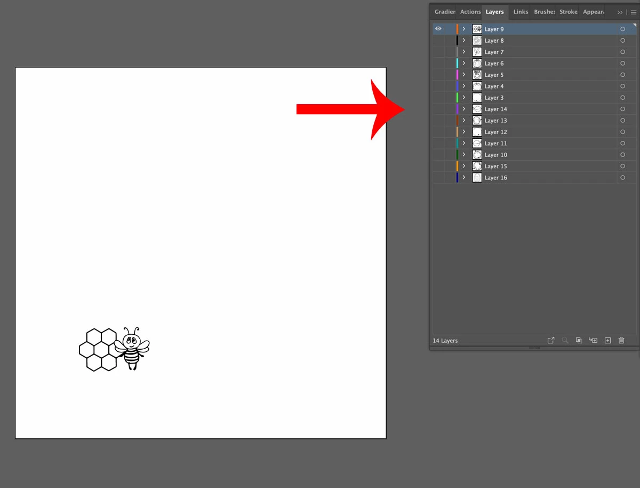
Task: Click the target circle for Layer 13
Action: point(622,121)
